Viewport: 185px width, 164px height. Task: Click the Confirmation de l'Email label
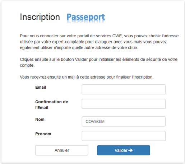click(x=52, y=105)
